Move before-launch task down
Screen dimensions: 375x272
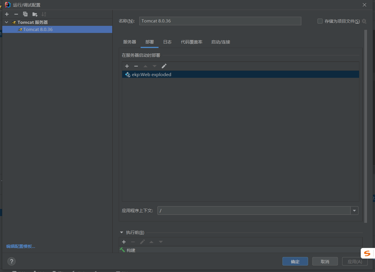click(x=161, y=242)
